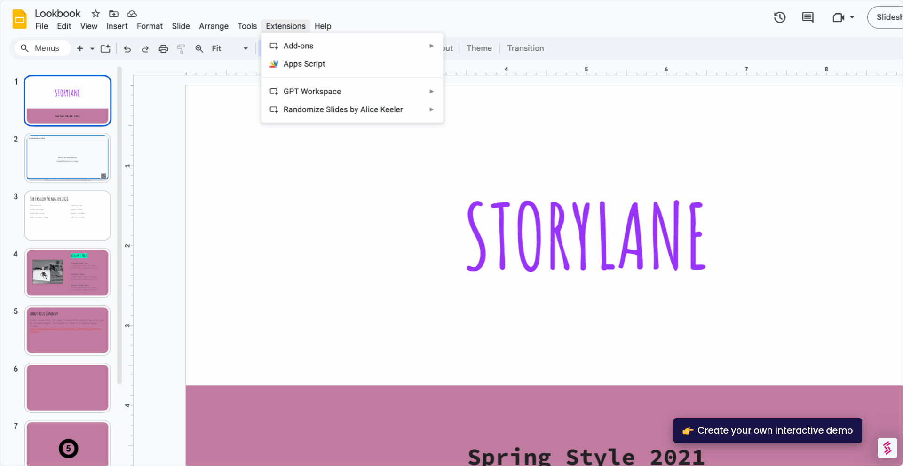903x466 pixels.
Task: Click the Add-ons menu item icon
Action: [x=274, y=46]
